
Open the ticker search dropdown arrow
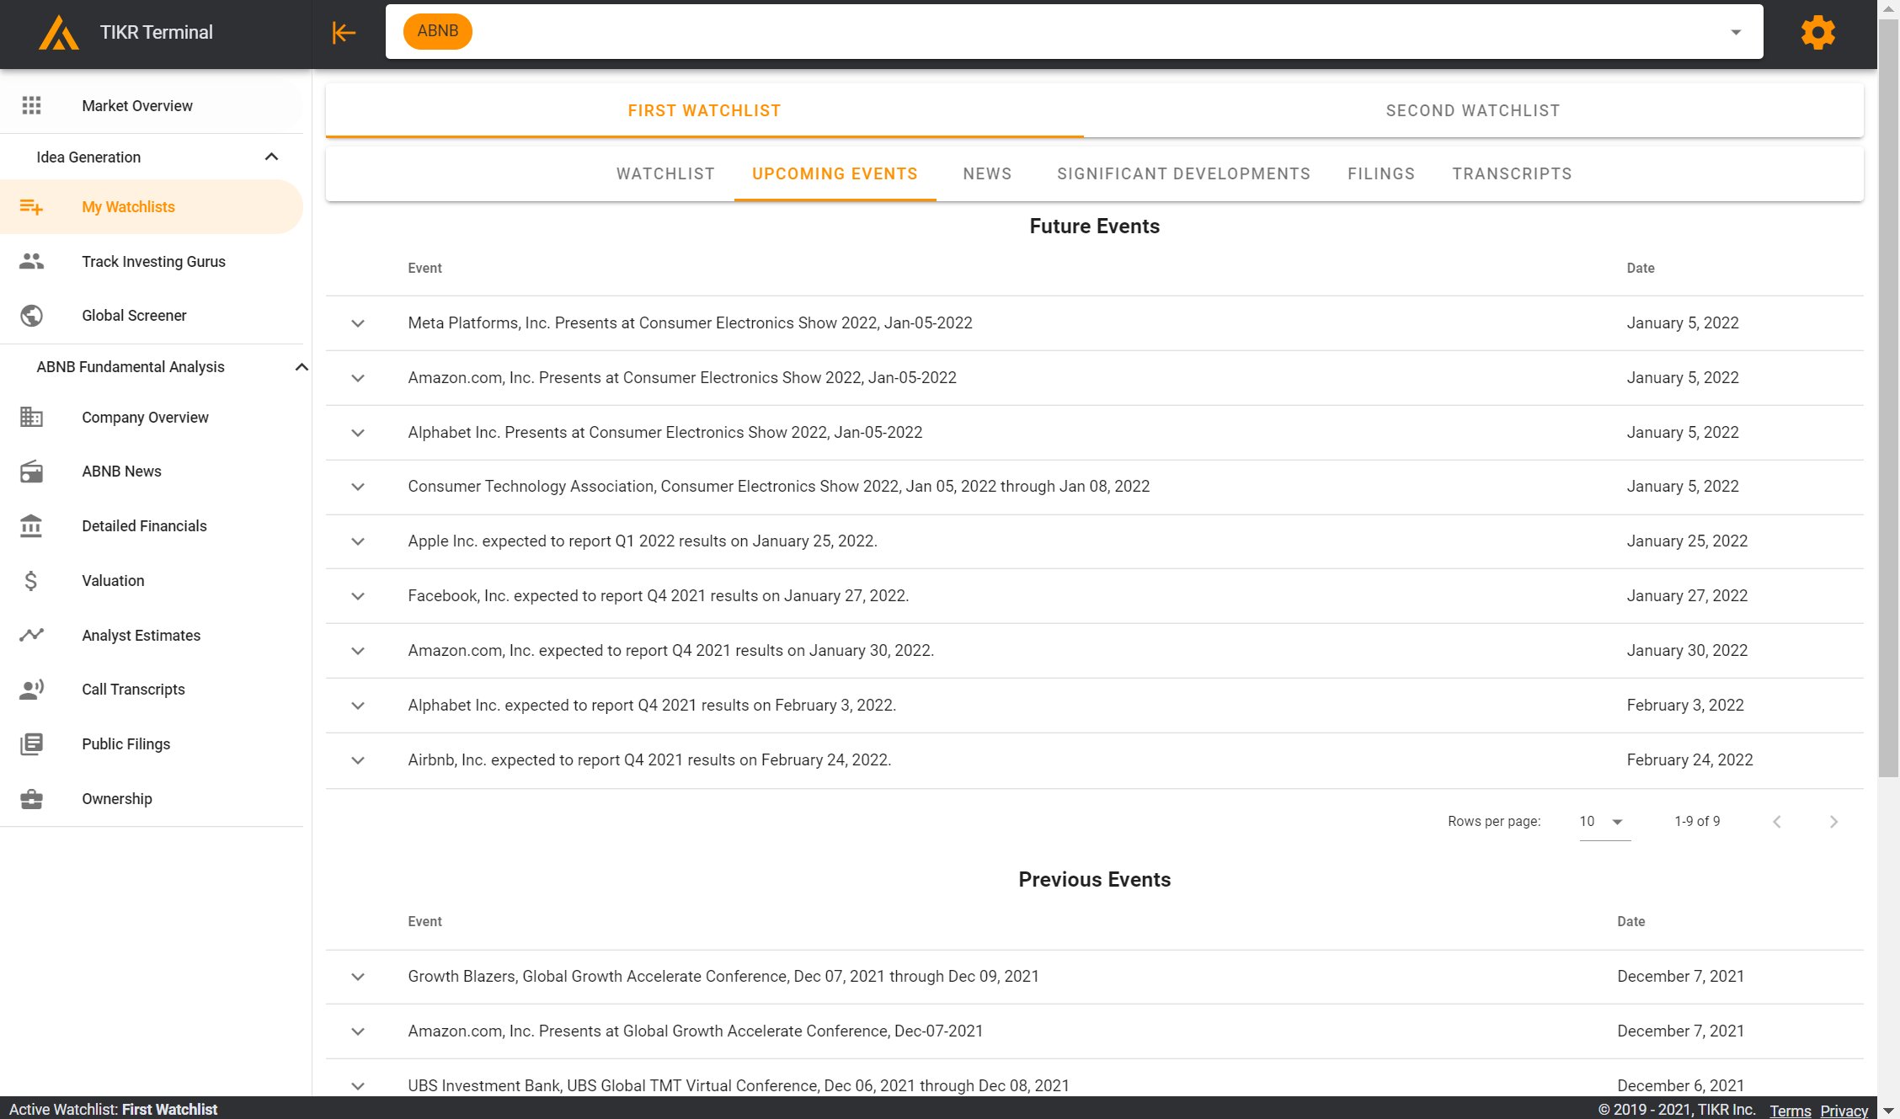click(1736, 32)
